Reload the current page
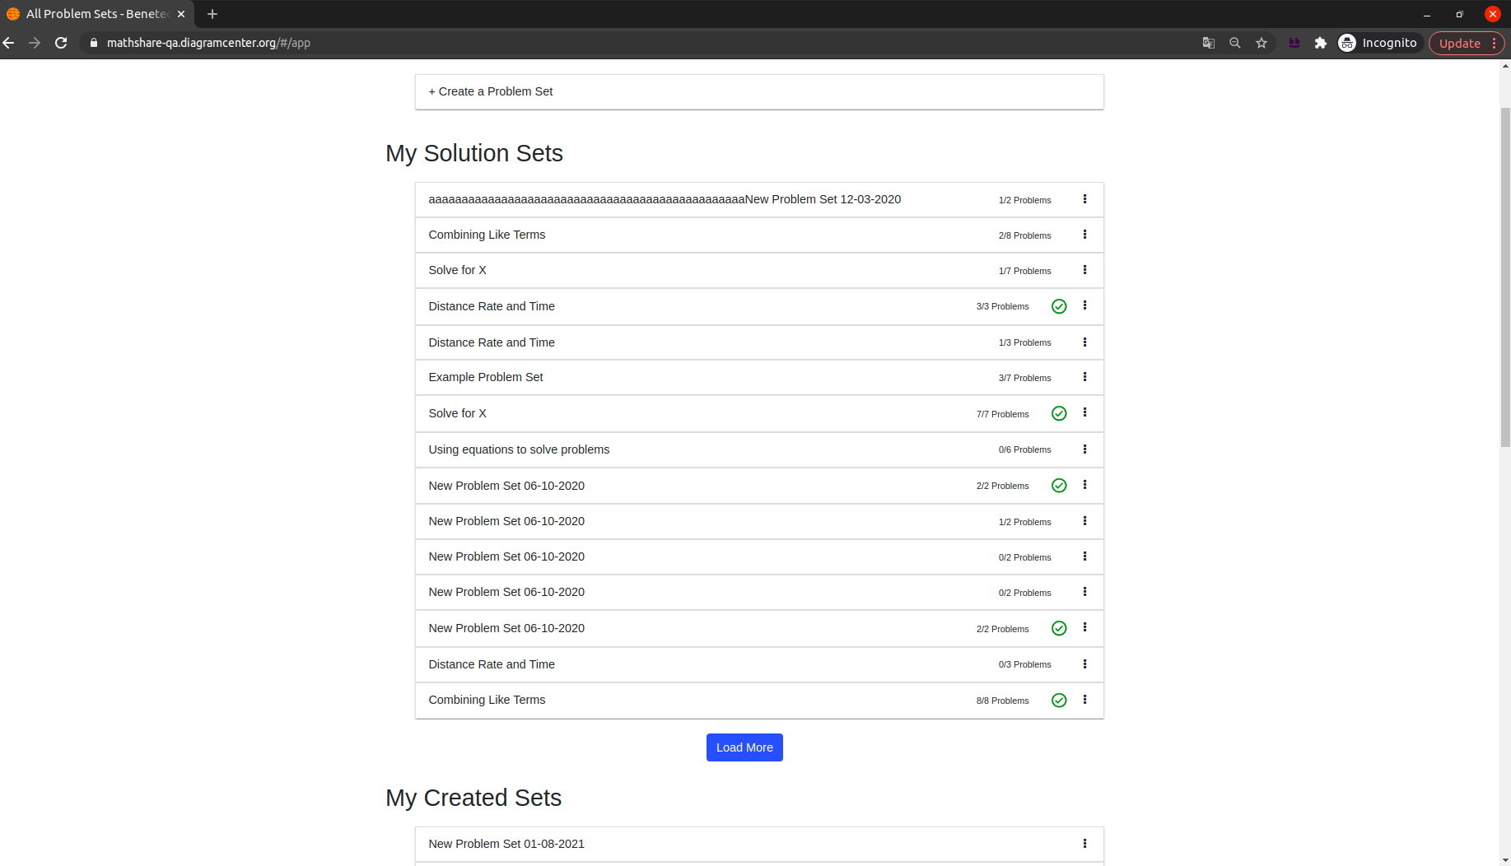The image size is (1511, 866). pyautogui.click(x=61, y=43)
